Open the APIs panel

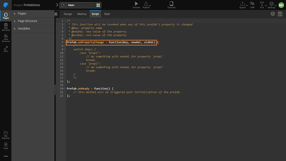pyautogui.click(x=6, y=49)
